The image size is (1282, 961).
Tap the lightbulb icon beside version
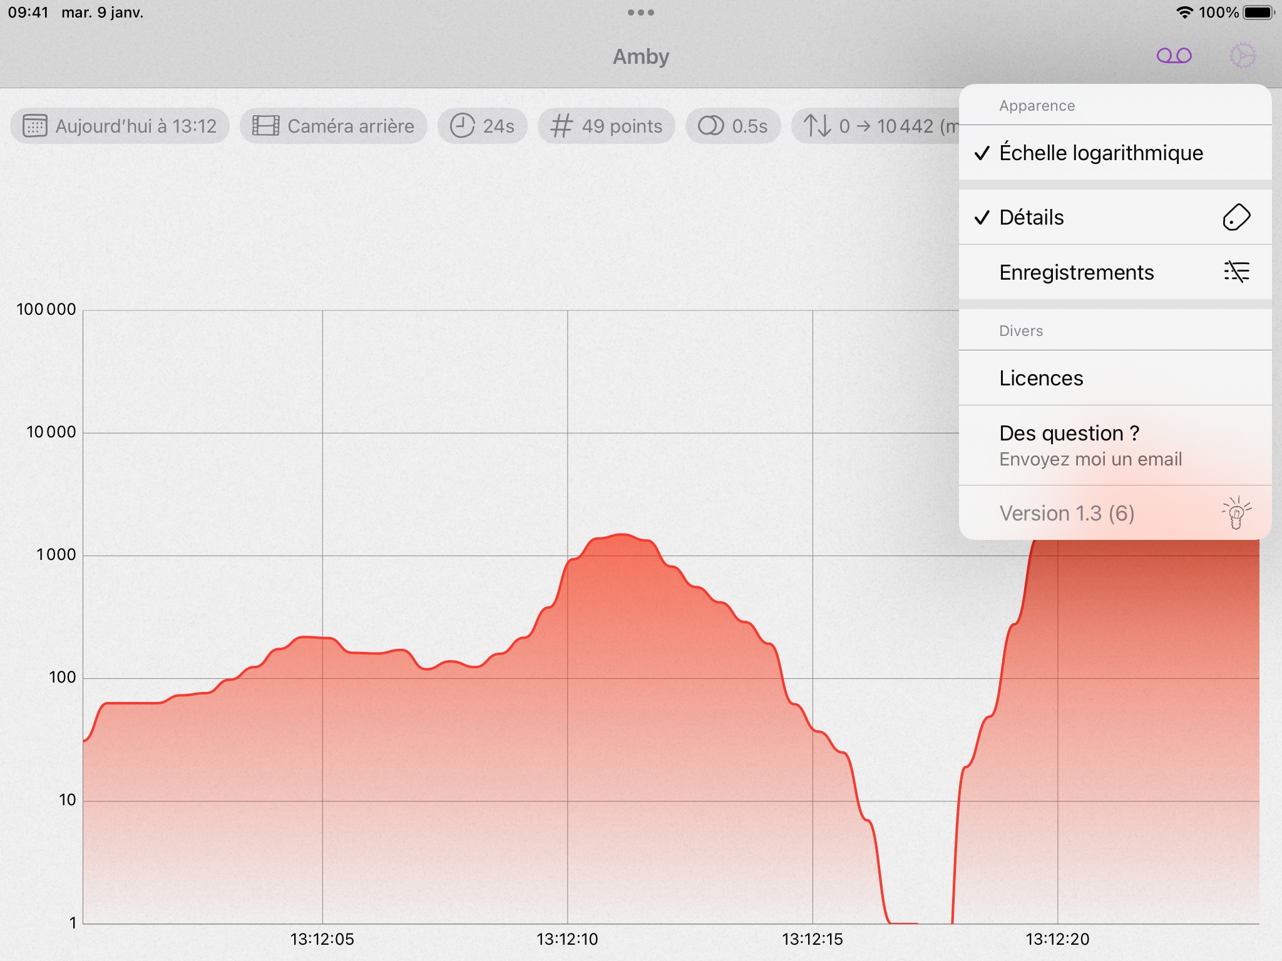(1236, 513)
